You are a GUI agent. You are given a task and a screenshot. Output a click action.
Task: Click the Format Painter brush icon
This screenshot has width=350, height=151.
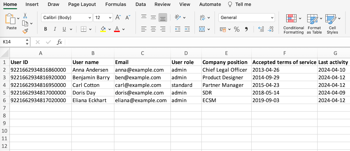point(25,31)
